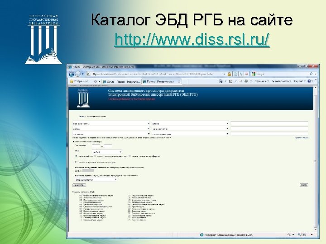Click the Очистить button
Screen dimensions: 326x244
(79, 185)
